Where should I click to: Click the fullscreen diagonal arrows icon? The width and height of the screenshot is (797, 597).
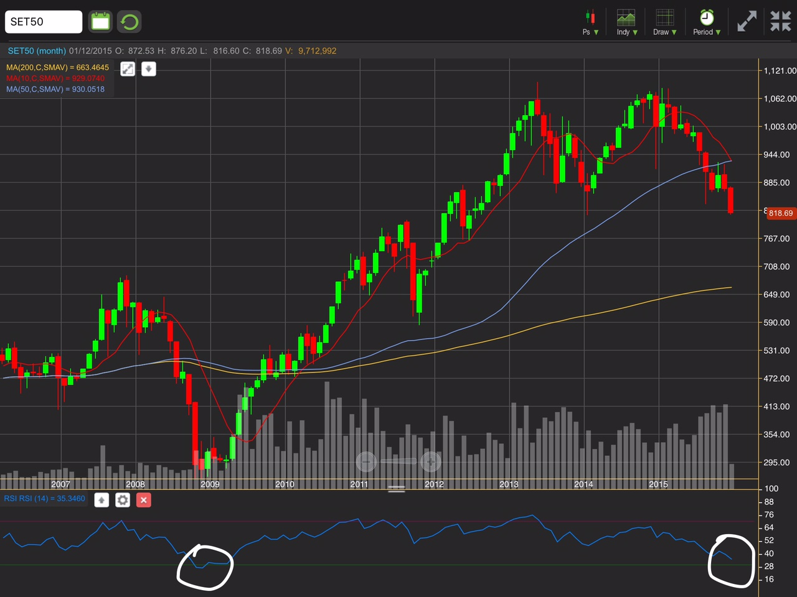point(747,21)
